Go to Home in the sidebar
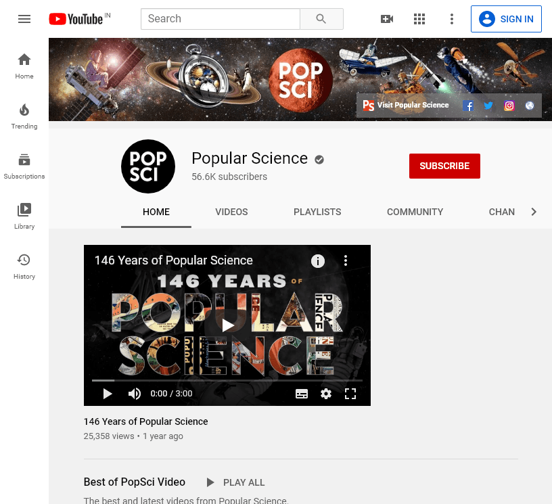This screenshot has height=504, width=552. tap(24, 66)
